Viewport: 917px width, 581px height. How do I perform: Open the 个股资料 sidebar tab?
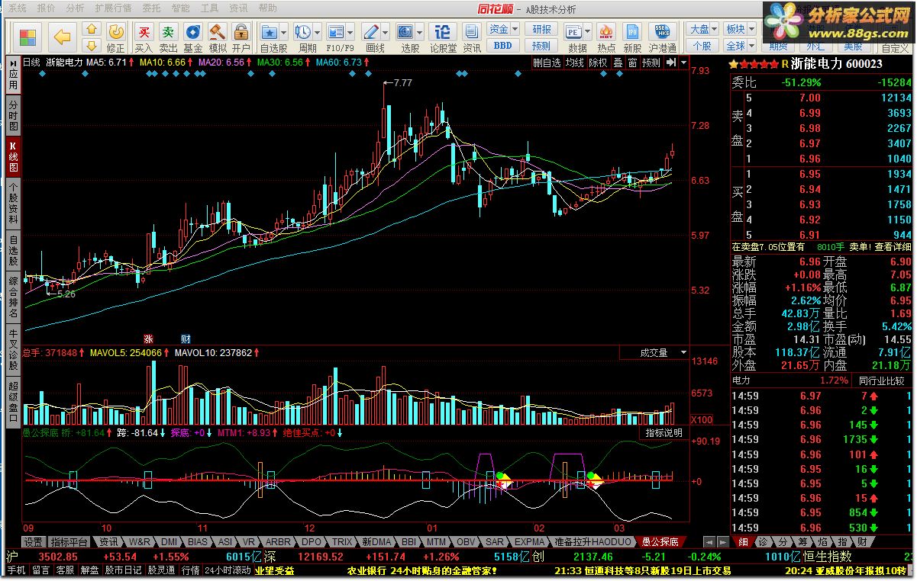(x=13, y=202)
